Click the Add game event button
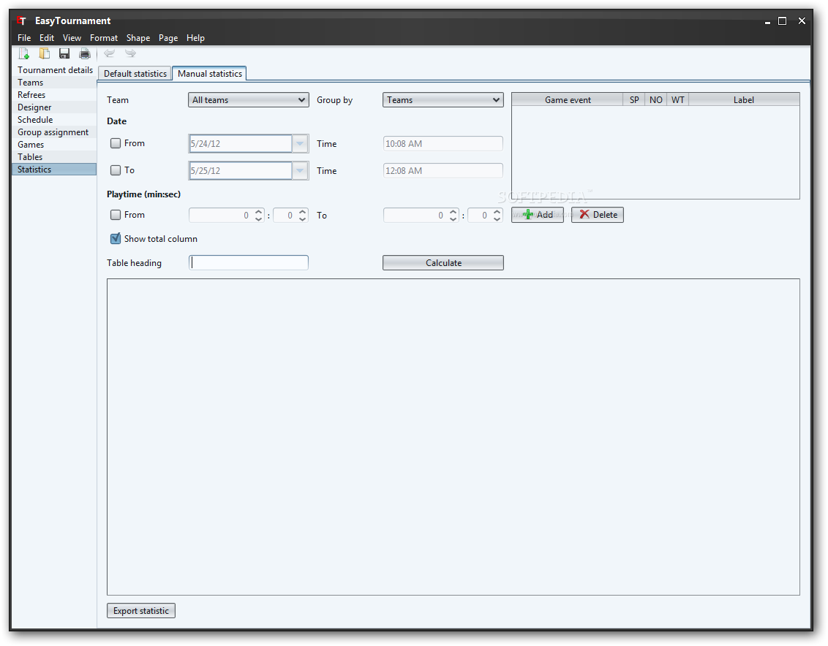 pyautogui.click(x=538, y=215)
